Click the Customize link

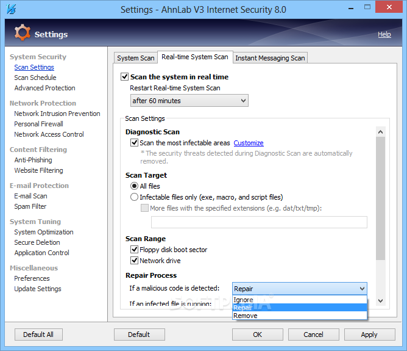[x=249, y=143]
